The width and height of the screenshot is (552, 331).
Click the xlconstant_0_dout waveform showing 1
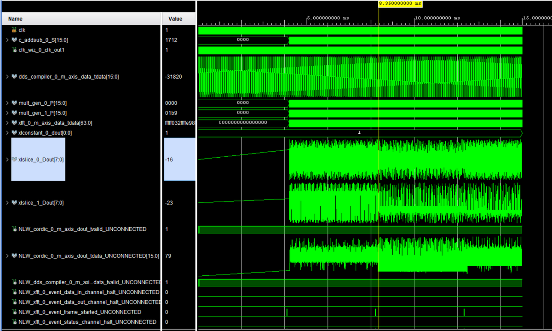359,133
